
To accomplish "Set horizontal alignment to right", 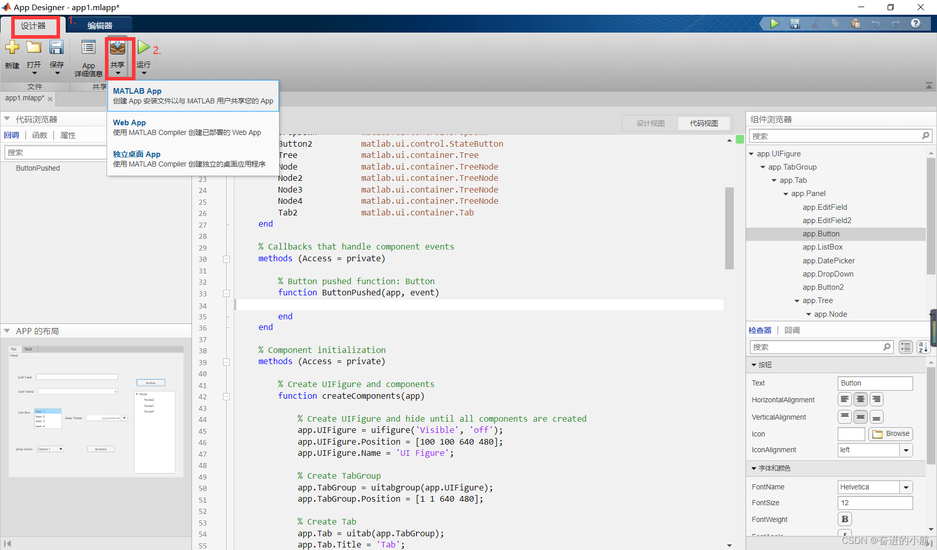I will 876,399.
